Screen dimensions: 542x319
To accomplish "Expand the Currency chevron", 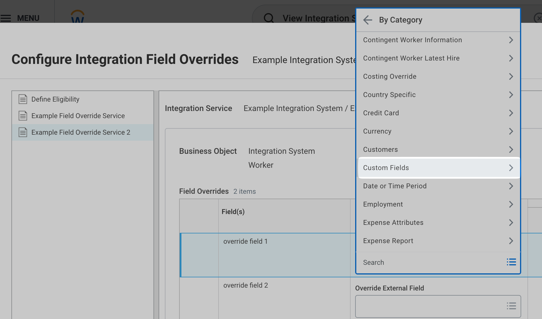I will (511, 131).
